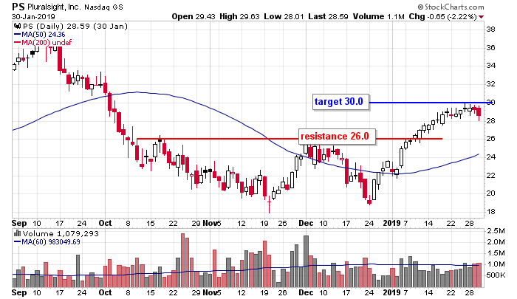
Task: Click the MA(200) undef legend entry
Action: tap(43, 42)
